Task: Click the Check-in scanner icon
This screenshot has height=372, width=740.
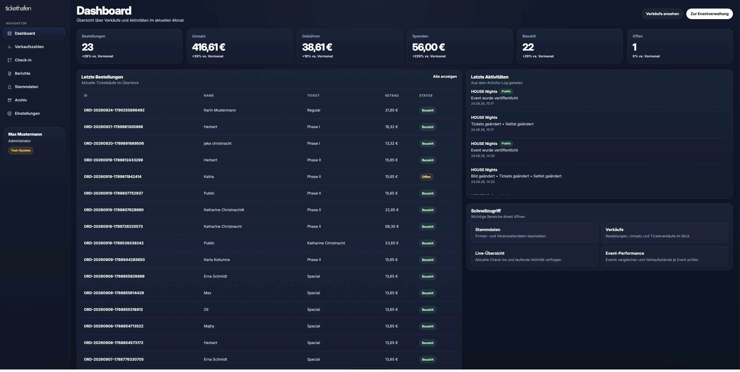Action: click(10, 60)
